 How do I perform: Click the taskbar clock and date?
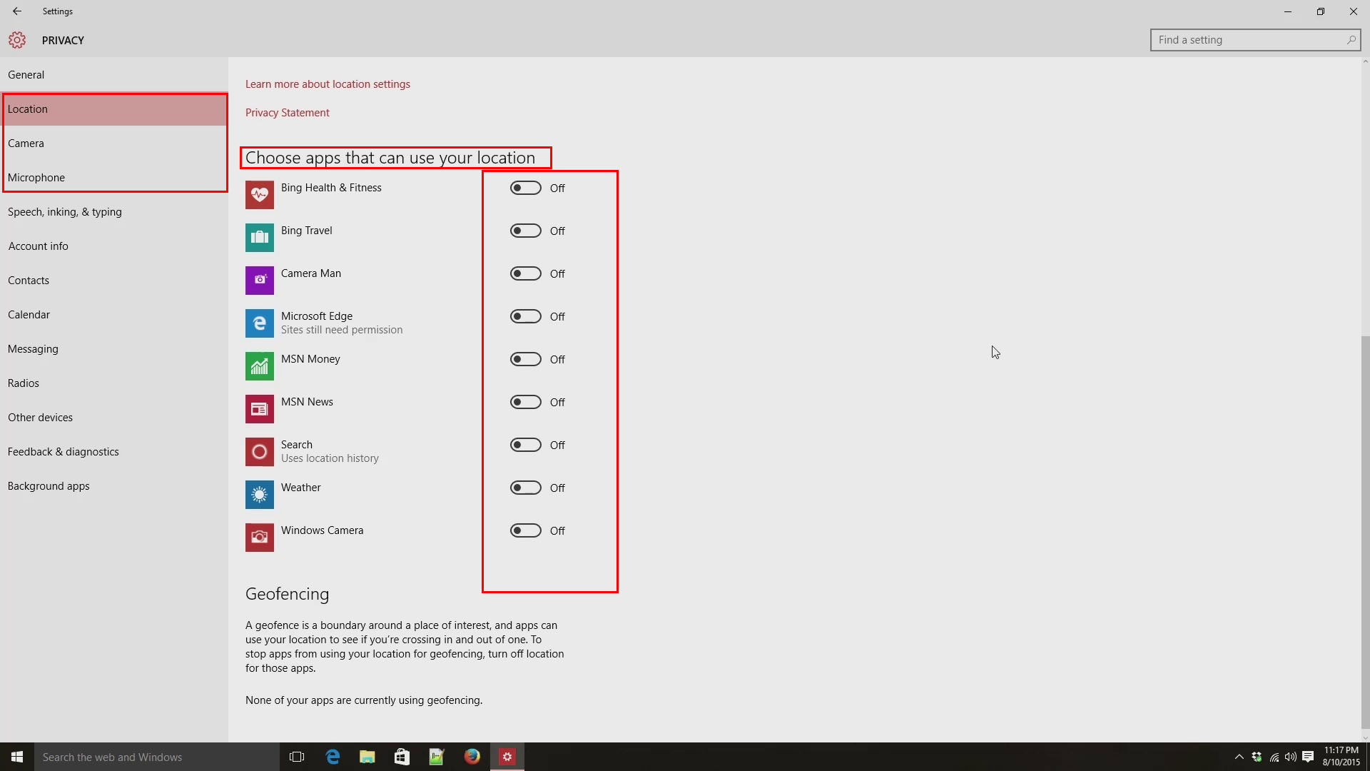tap(1341, 757)
